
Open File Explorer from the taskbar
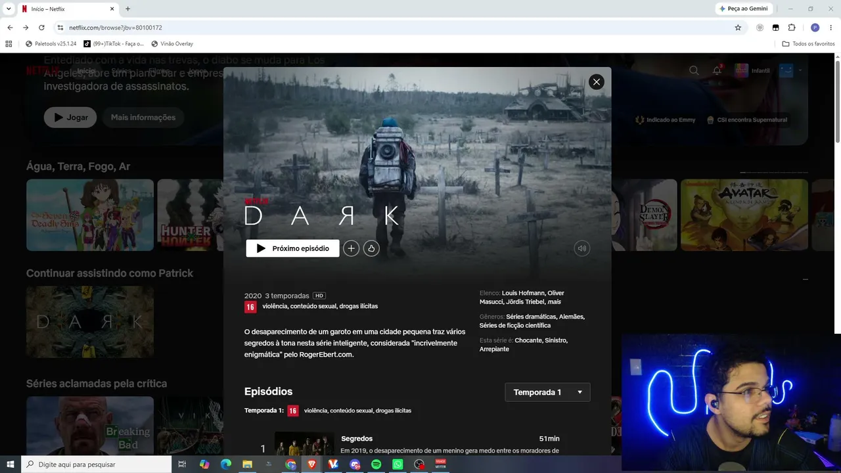(x=248, y=464)
